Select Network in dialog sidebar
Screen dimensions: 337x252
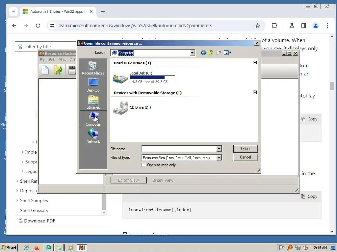(x=93, y=136)
